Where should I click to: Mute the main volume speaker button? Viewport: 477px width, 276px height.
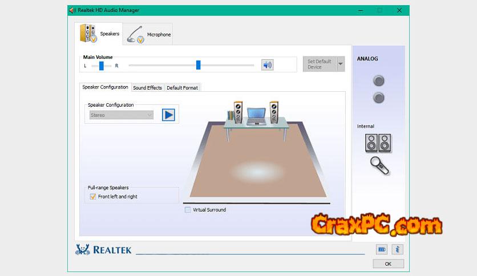point(268,65)
